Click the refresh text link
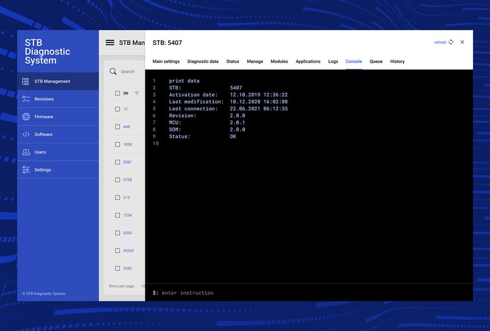The image size is (490, 331). tap(440, 42)
